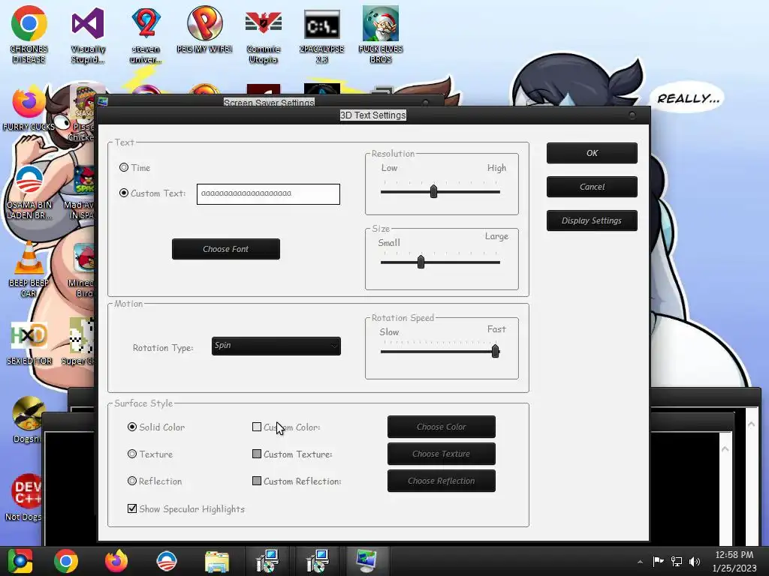Uncheck Show Specular Highlights
769x576 pixels.
132,508
